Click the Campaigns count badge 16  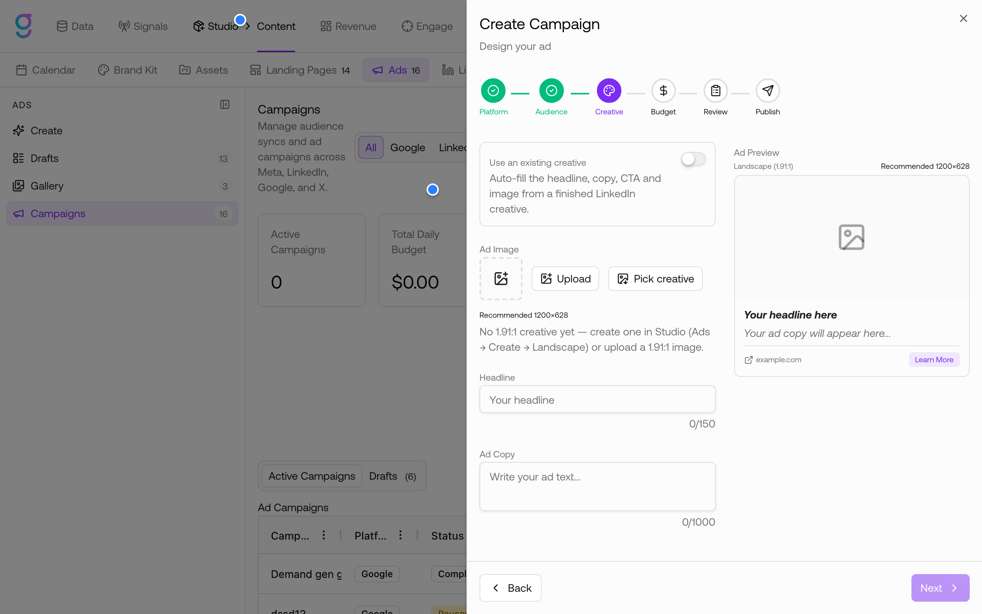pyautogui.click(x=223, y=214)
